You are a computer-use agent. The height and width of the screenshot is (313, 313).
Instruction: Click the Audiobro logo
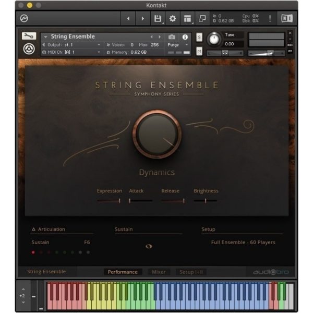(x=271, y=272)
